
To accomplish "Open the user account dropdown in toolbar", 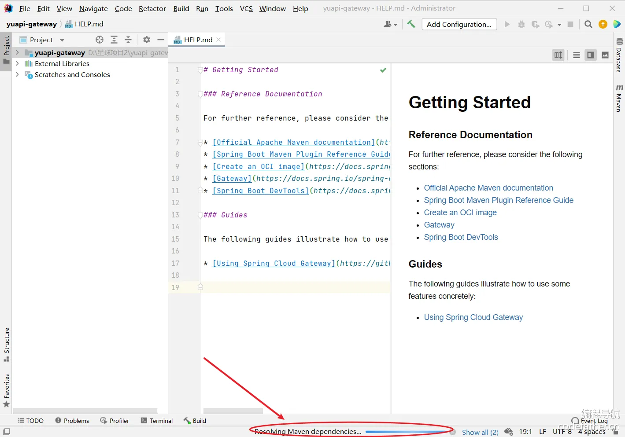I will tap(390, 24).
